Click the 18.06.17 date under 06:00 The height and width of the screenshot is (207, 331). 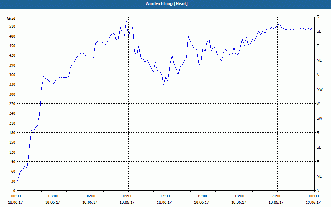click(90, 202)
